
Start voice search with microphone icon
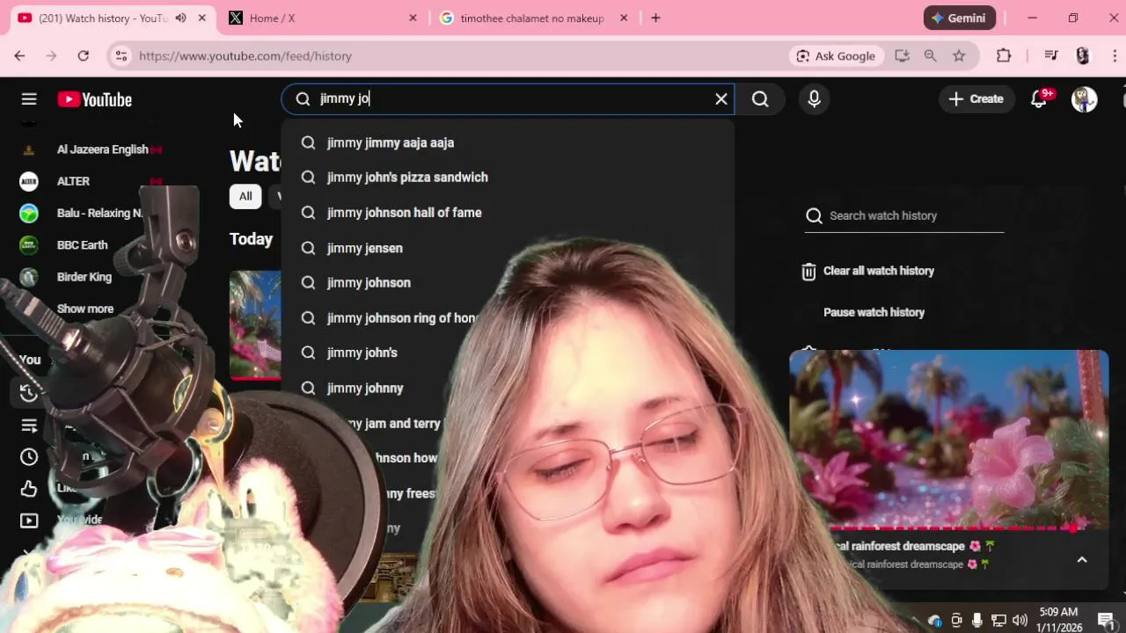pyautogui.click(x=814, y=99)
